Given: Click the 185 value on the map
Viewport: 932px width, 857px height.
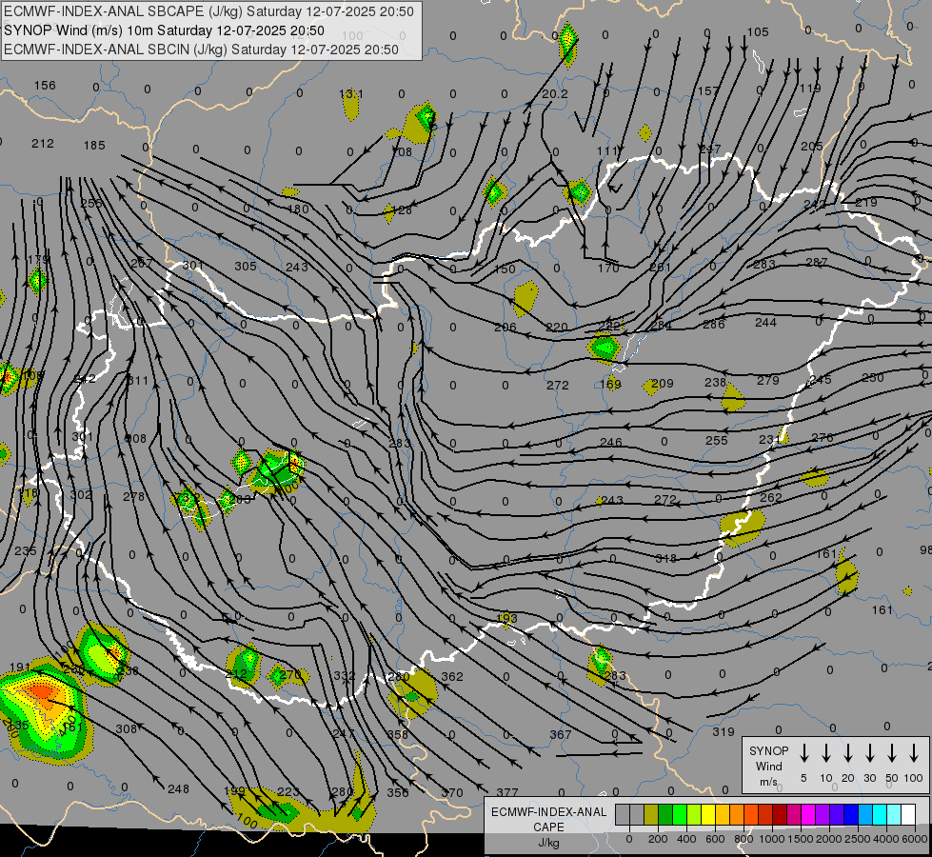Looking at the screenshot, I should (x=94, y=145).
